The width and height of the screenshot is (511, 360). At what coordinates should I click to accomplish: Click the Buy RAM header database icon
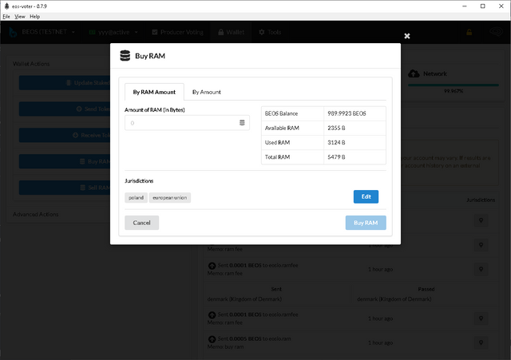125,56
